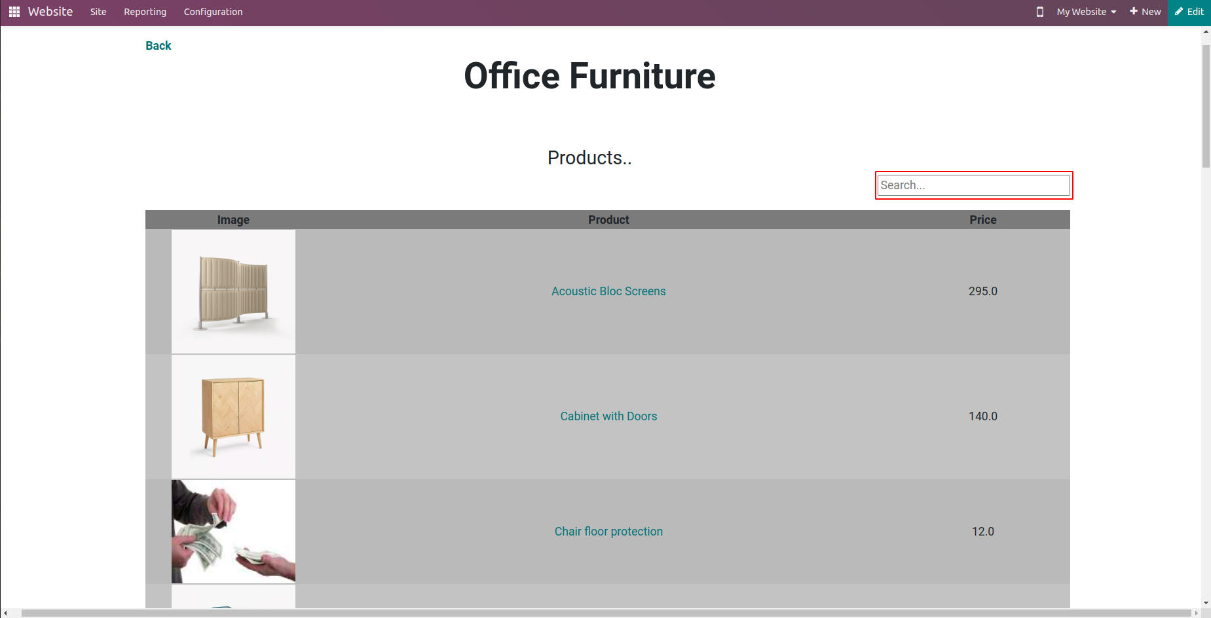Open the Acoustic Bloc Screens link

click(608, 291)
